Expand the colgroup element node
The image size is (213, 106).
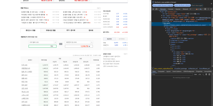tap(170, 40)
